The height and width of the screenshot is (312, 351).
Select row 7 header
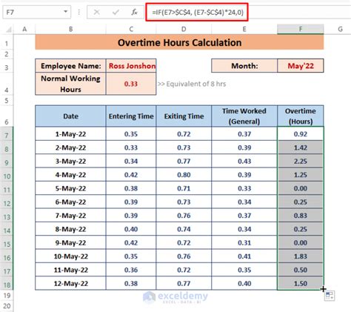click(x=7, y=134)
